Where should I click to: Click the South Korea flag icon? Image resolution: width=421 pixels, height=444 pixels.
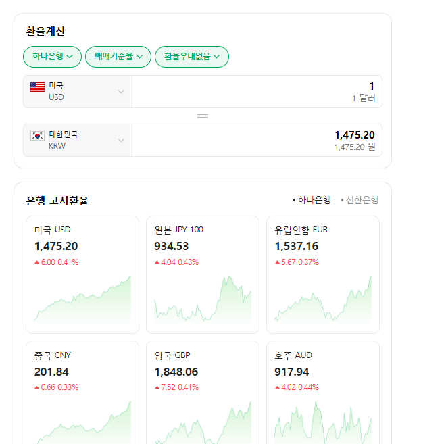point(37,136)
